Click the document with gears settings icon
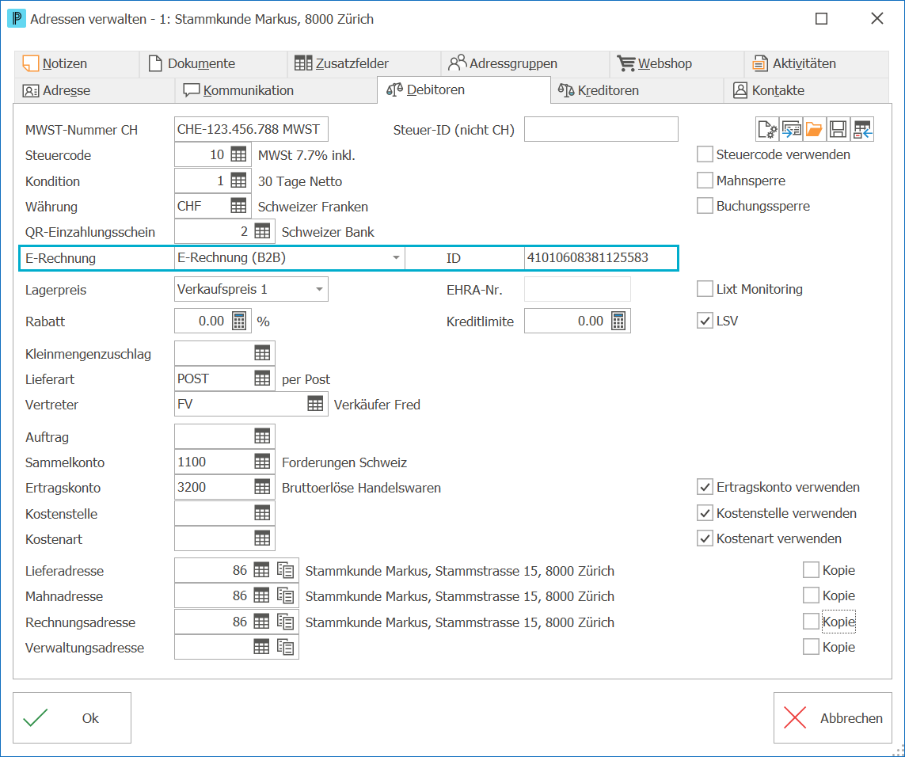 point(768,129)
